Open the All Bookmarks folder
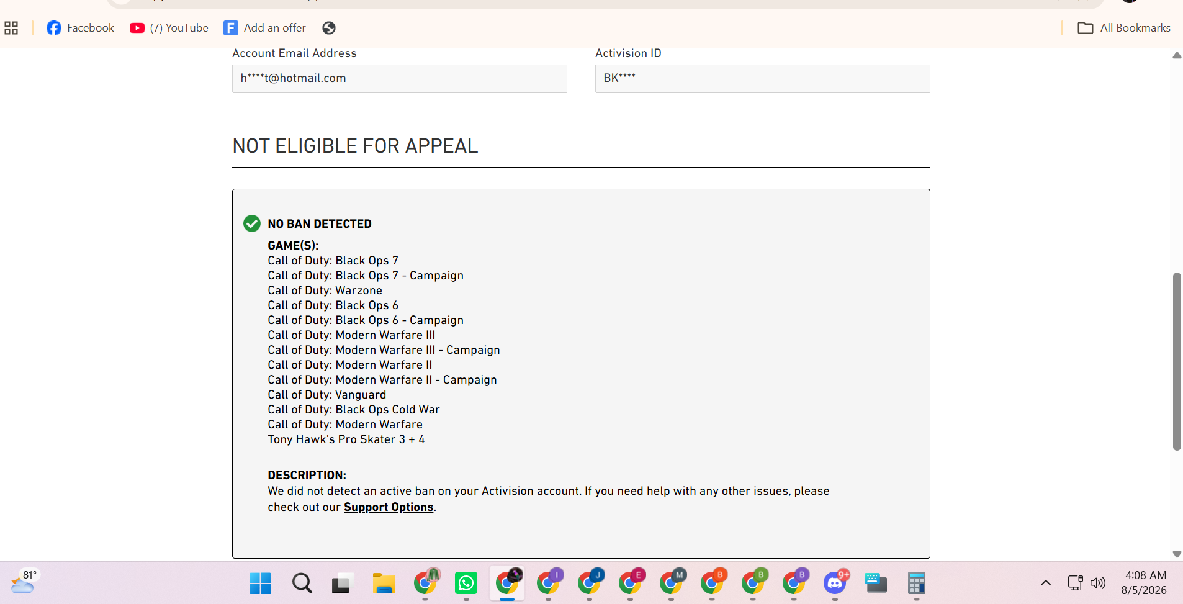 1124,28
